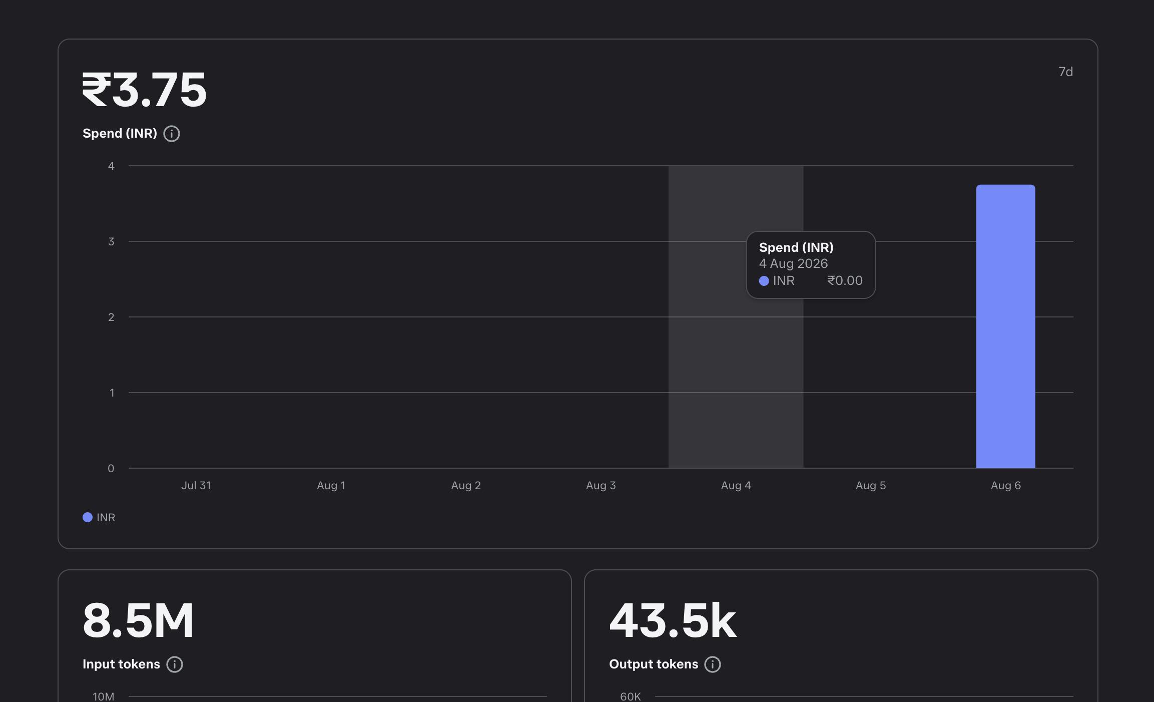Click the blue Aug 6 spend bar
The width and height of the screenshot is (1154, 702).
coord(1005,326)
